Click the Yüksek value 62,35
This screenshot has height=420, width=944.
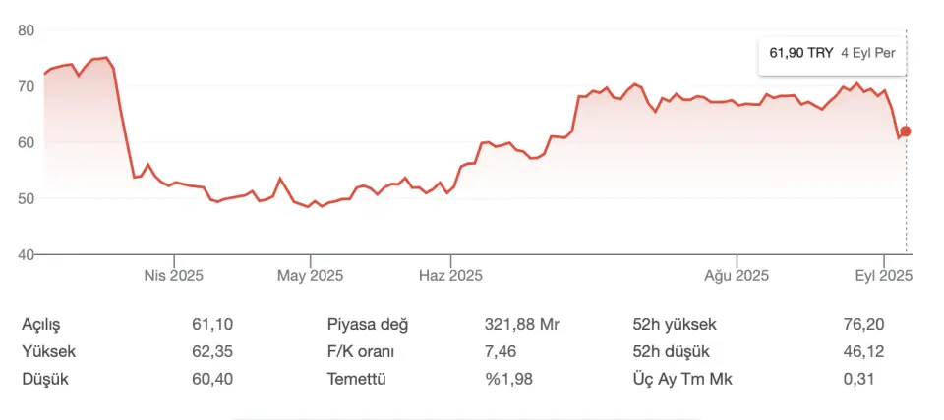[212, 351]
